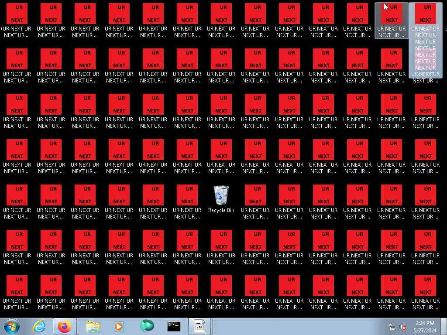
Task: Click the network status tray icon
Action: (392, 327)
